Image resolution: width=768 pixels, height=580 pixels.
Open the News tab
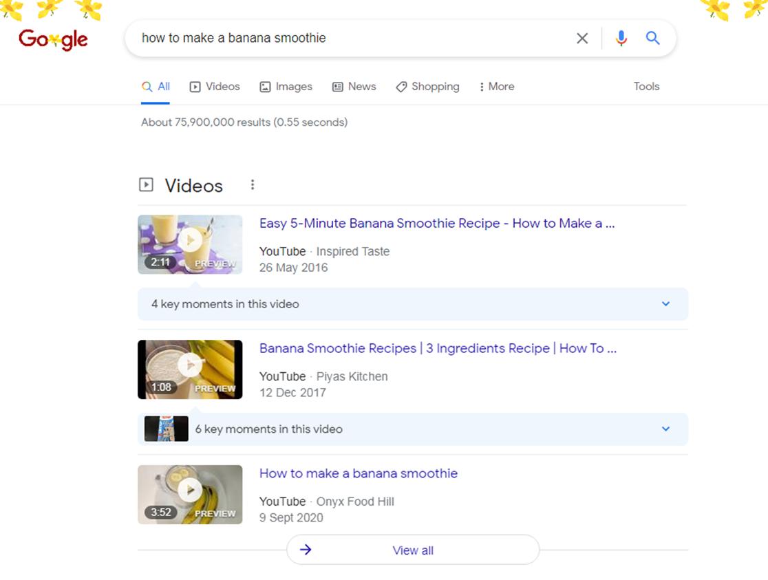(x=354, y=87)
